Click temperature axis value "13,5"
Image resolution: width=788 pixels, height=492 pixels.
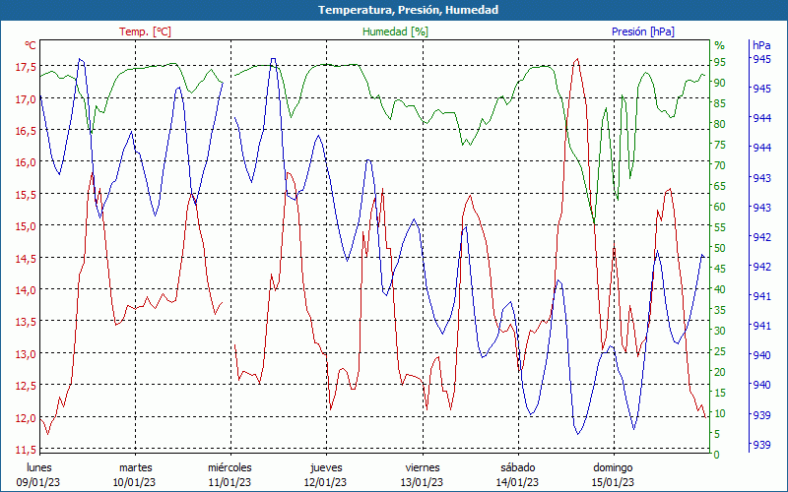coord(26,322)
